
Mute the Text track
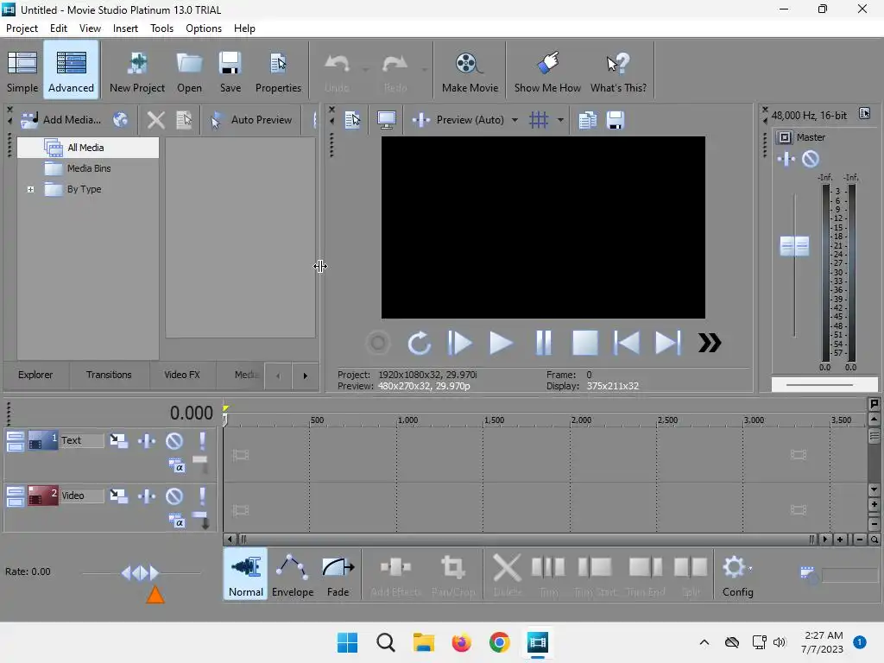(x=174, y=441)
